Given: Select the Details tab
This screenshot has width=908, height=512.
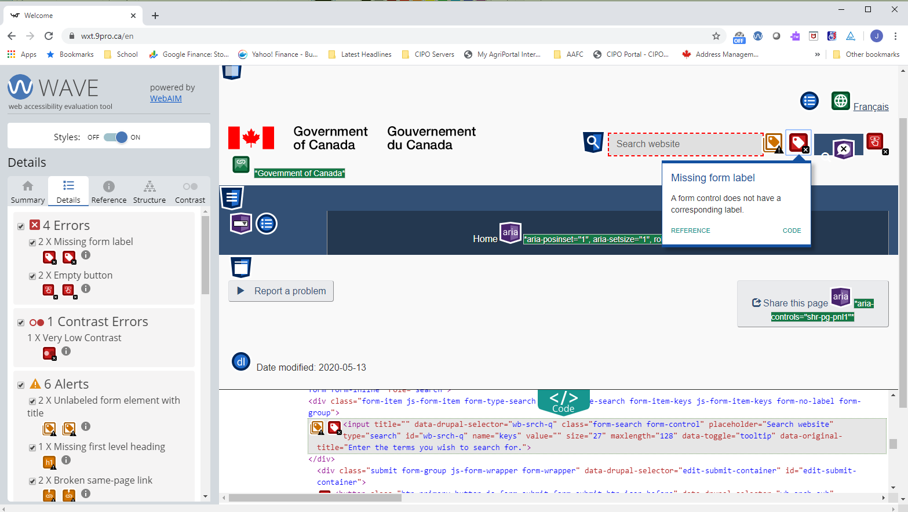Looking at the screenshot, I should tap(68, 192).
